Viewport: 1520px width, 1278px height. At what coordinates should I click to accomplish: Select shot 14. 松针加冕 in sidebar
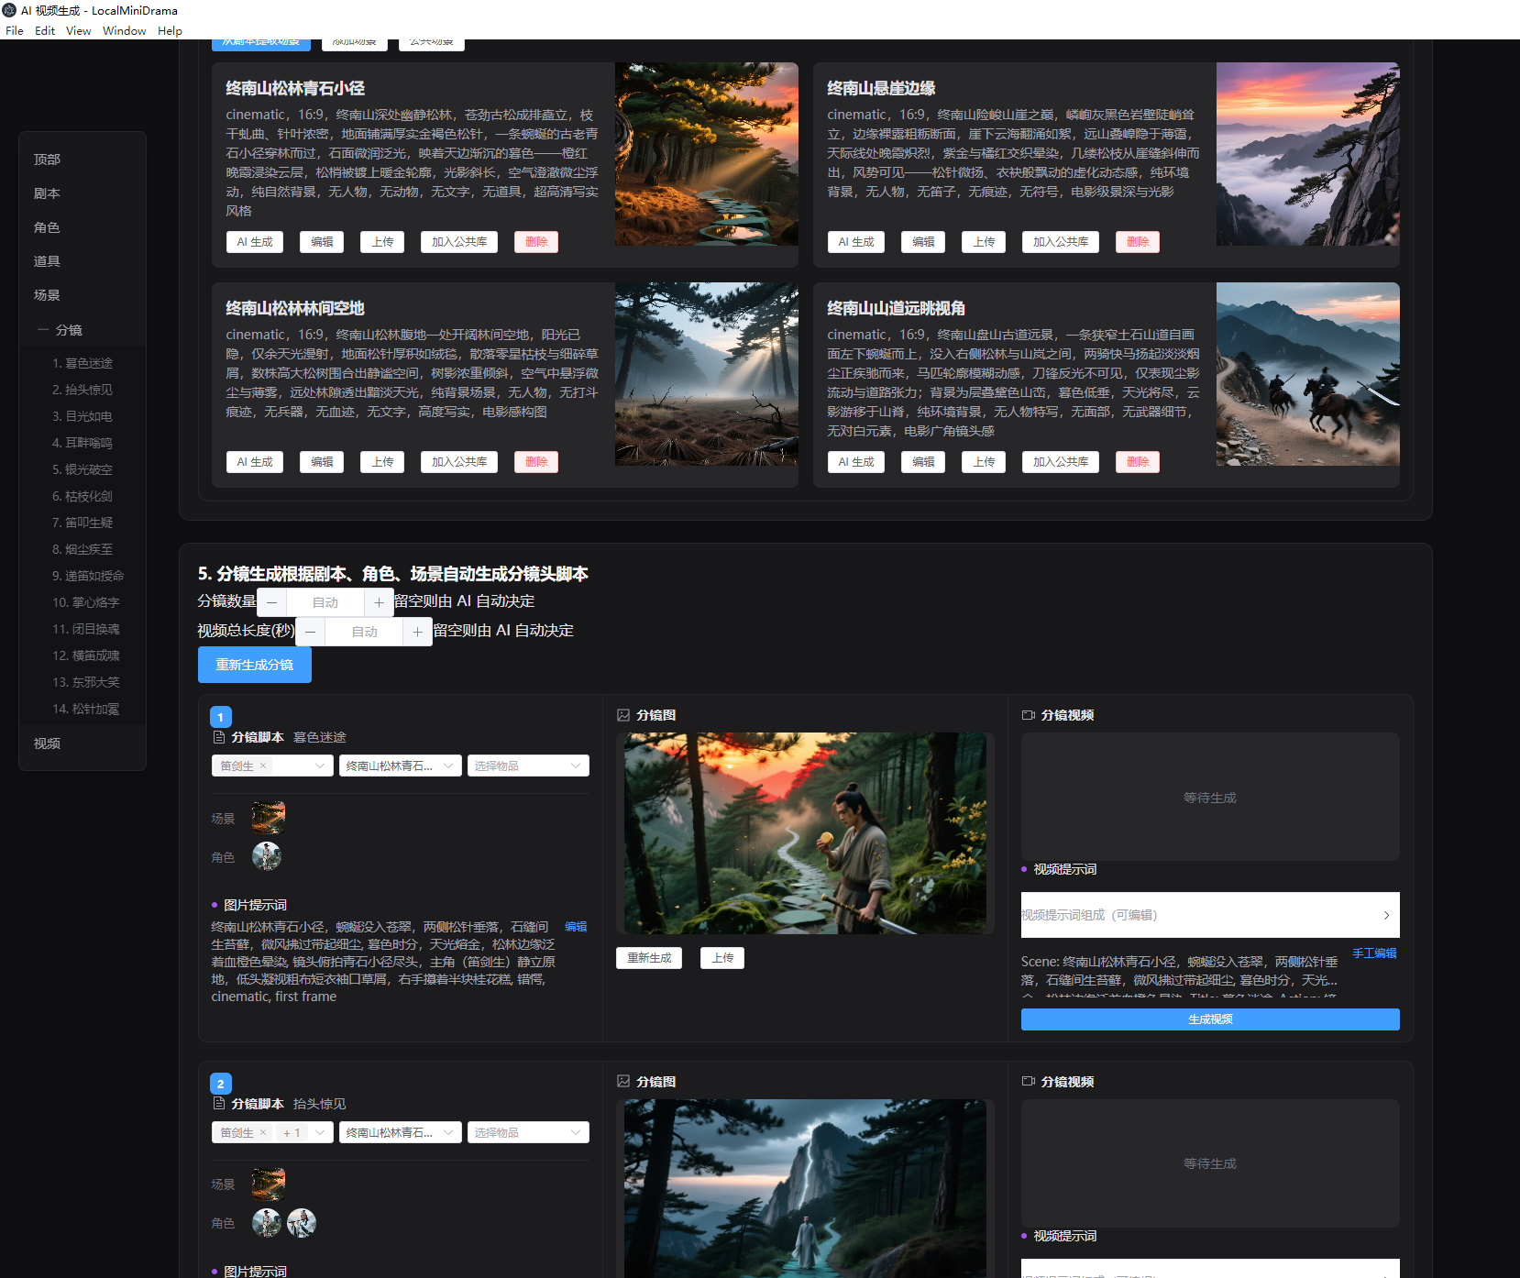click(86, 709)
